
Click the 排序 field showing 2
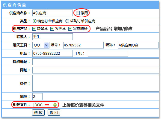coord(37,96)
